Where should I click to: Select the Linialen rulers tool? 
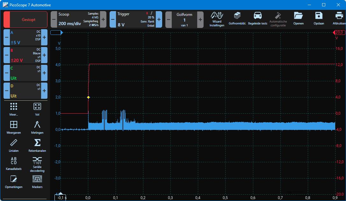[x=14, y=145]
